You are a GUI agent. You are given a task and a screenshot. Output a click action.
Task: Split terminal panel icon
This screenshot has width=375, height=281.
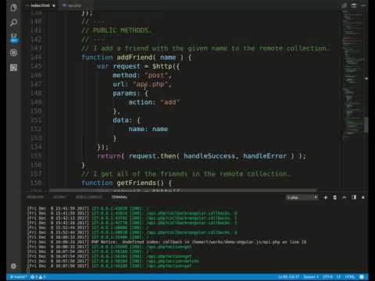click(x=354, y=197)
